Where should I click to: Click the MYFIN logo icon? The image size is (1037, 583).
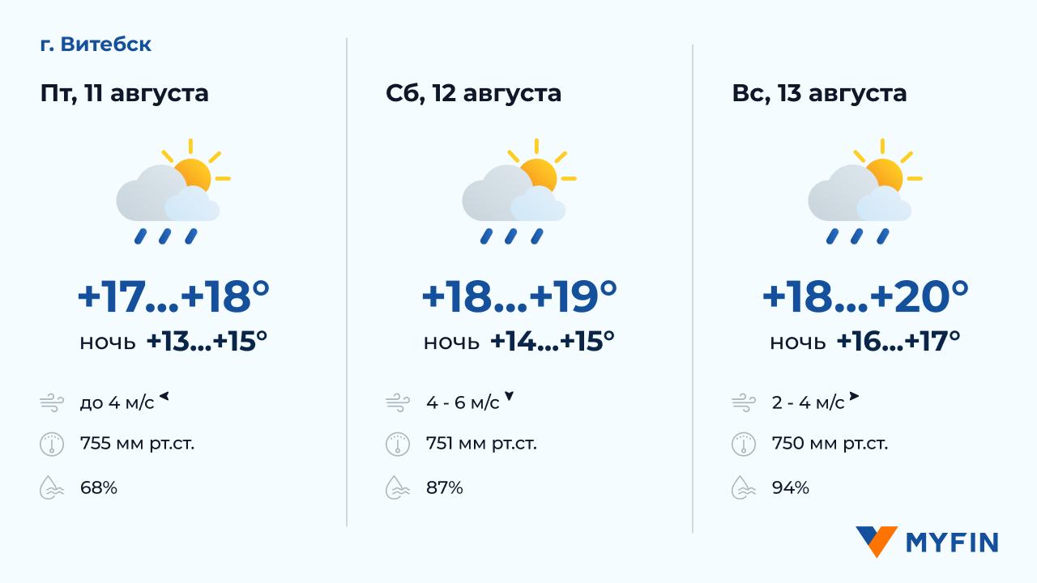876,541
